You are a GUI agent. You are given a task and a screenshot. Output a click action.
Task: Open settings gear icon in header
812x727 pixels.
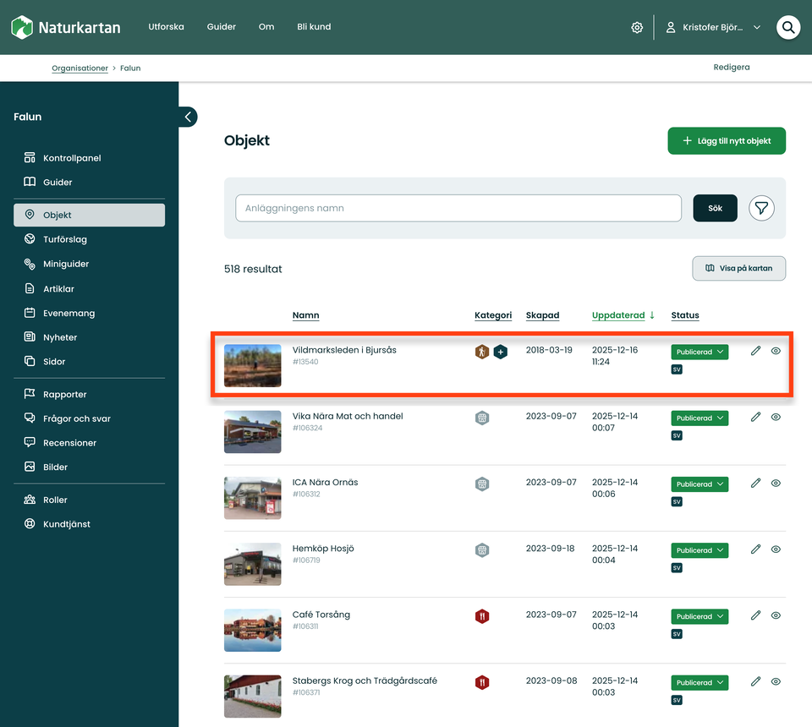click(x=637, y=27)
